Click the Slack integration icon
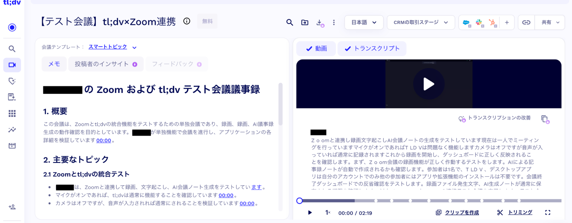 coord(479,22)
